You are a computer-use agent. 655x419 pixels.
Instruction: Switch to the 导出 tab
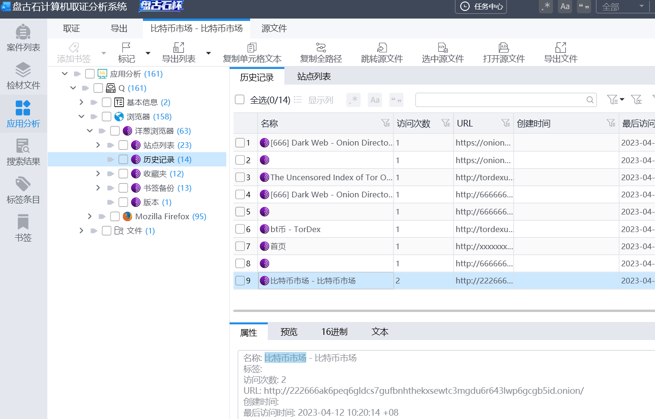click(119, 29)
